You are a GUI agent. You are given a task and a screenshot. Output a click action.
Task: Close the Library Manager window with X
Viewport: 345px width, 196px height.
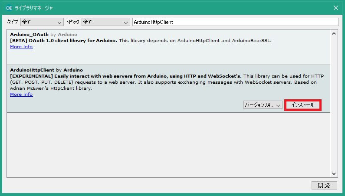pos(336,8)
